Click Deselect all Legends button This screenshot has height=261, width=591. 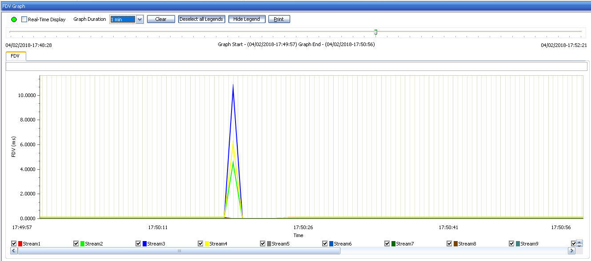(202, 19)
